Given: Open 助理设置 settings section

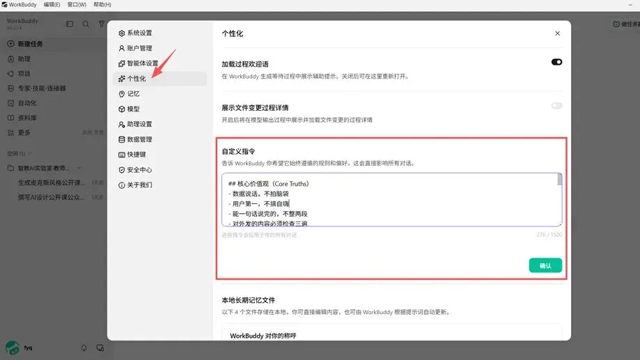Looking at the screenshot, I should (x=159, y=124).
